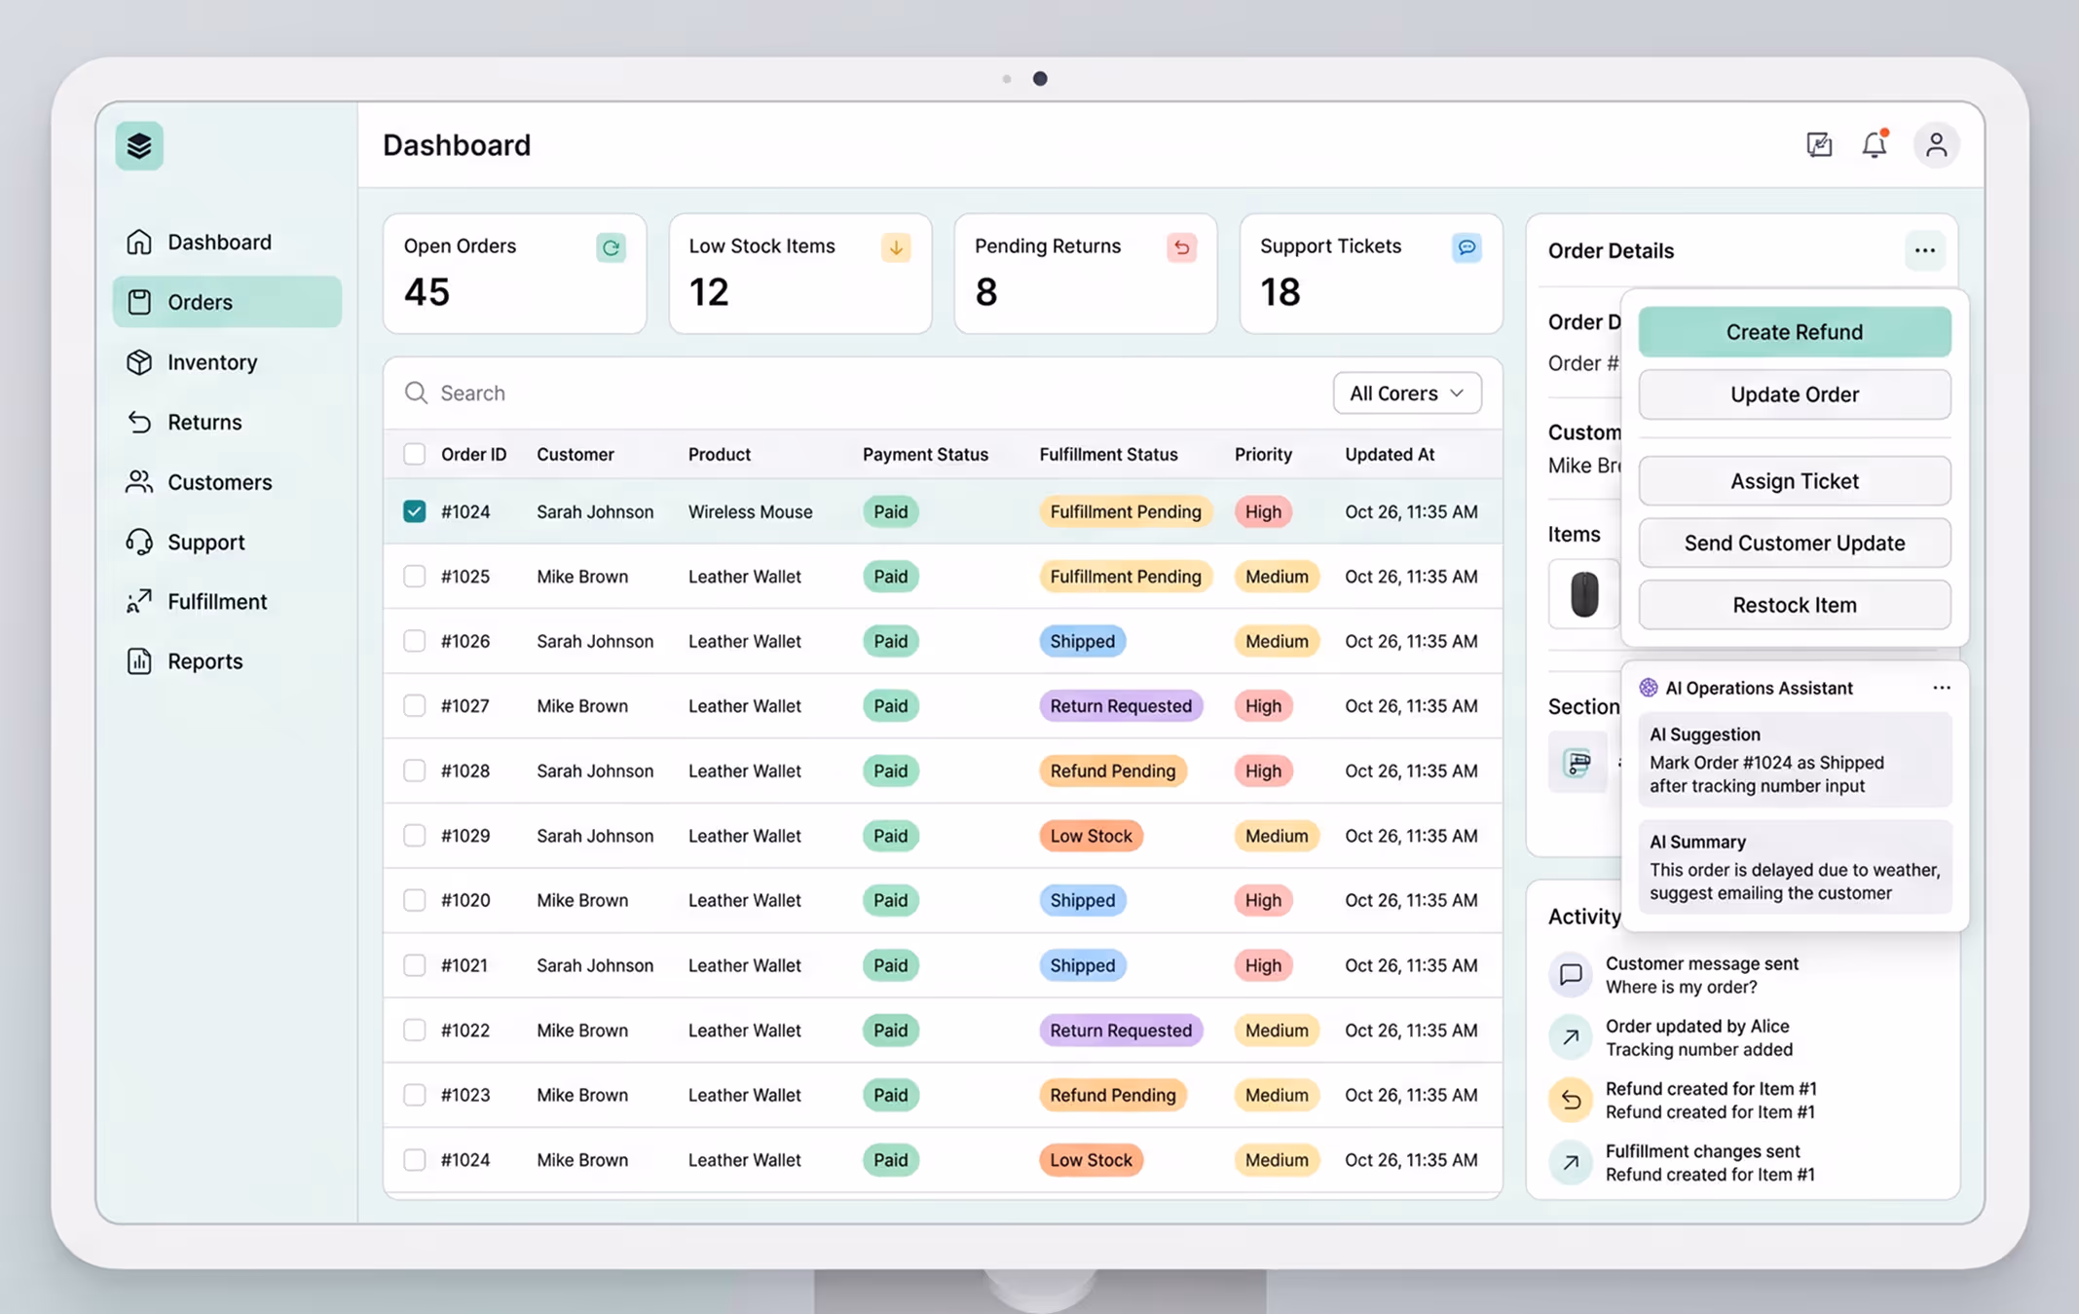
Task: Click the Low Stock badge on #1029
Action: [x=1091, y=836]
